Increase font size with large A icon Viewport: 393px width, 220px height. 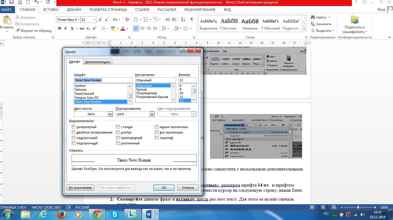100,19
